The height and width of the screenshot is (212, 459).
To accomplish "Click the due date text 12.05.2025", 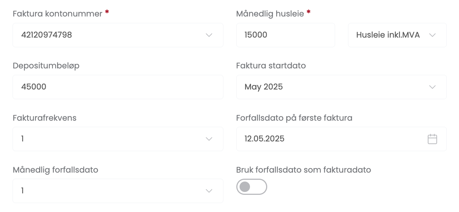I will coord(264,139).
